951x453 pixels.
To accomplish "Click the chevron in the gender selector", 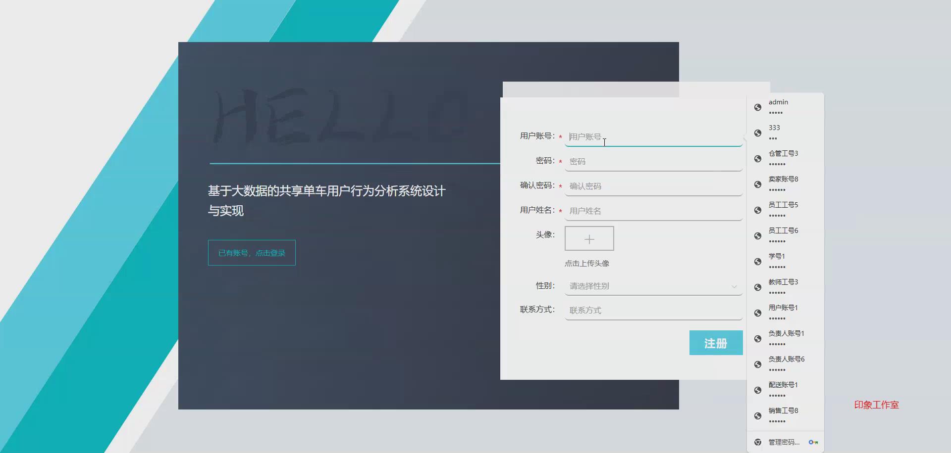I will tap(734, 286).
